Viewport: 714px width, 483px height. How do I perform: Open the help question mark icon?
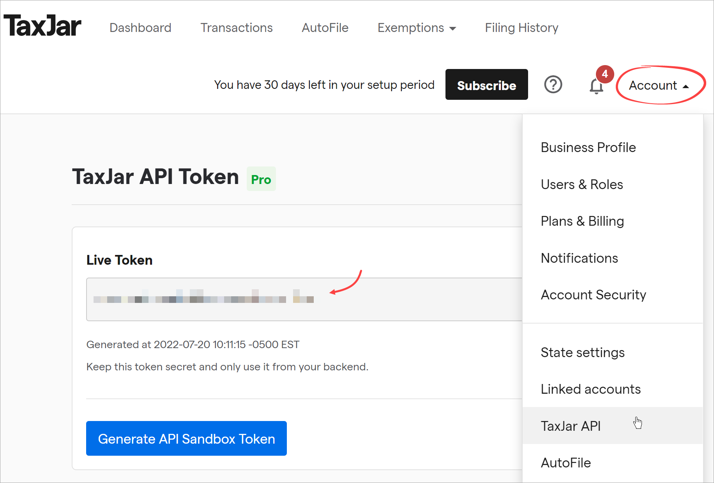coord(553,85)
